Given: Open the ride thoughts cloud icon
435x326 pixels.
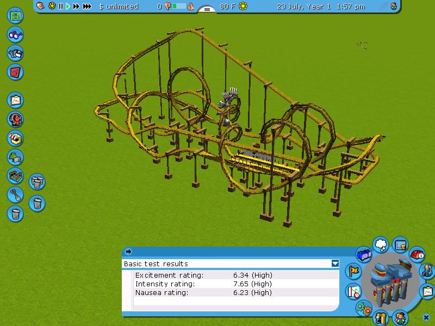Looking at the screenshot, I should point(381,244).
